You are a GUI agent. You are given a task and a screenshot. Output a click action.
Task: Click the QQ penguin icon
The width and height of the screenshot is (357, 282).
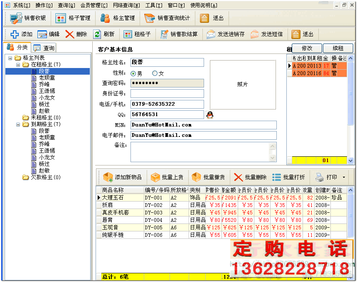(210, 115)
